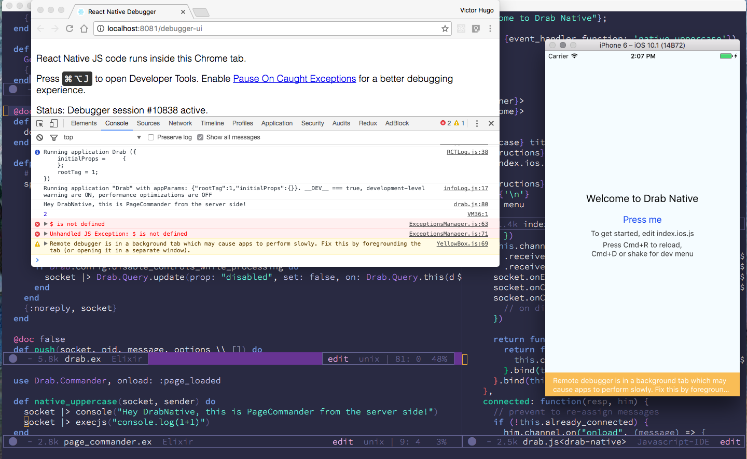Expand the Remote debugger warning entry
Viewport: 747px width, 459px height.
coord(46,243)
